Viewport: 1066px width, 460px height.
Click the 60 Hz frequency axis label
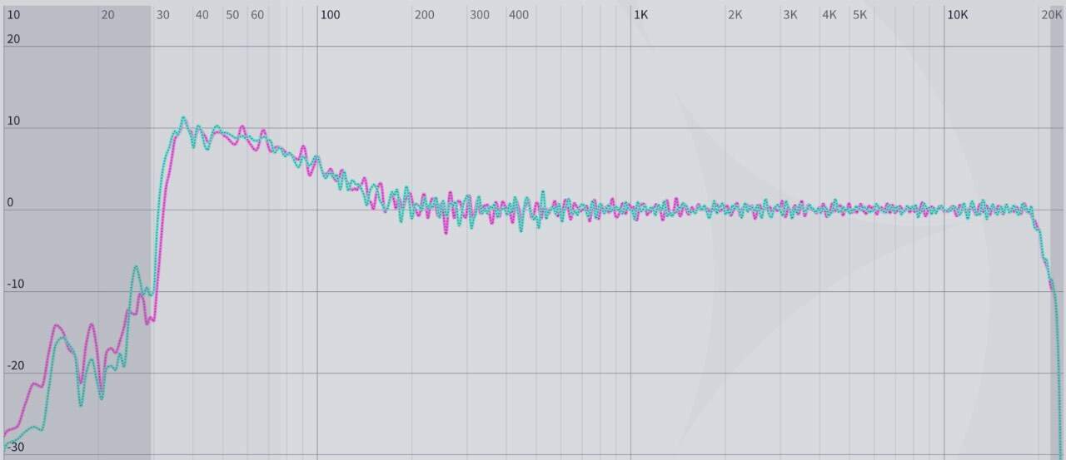click(257, 15)
